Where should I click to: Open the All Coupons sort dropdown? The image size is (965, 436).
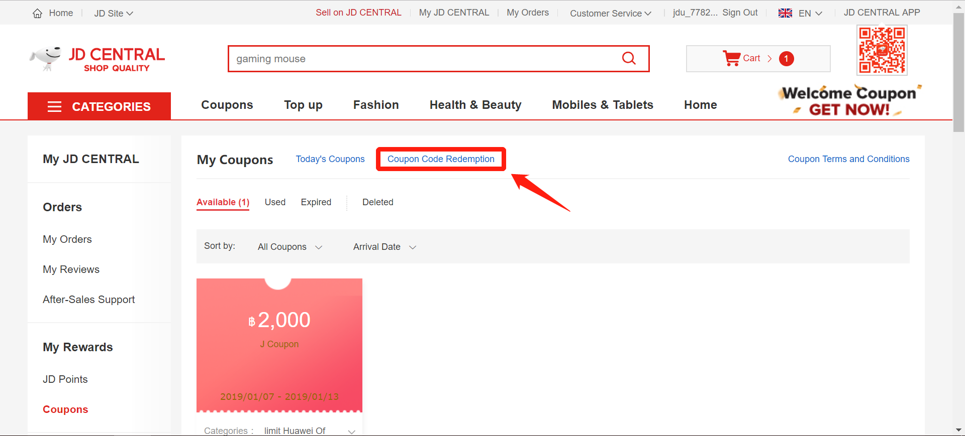point(290,247)
